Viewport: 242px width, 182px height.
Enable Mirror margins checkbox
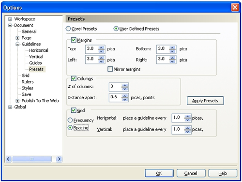110,69
